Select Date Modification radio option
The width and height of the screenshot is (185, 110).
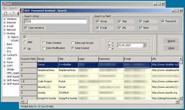click(44, 48)
